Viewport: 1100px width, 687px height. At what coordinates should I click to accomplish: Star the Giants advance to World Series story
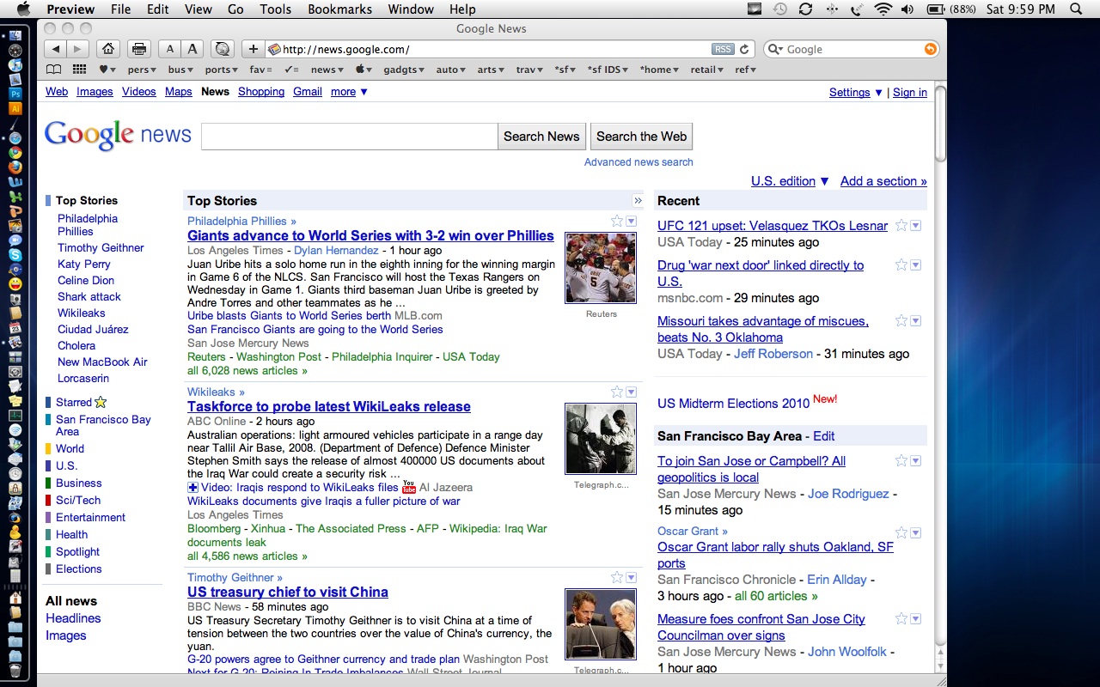click(617, 222)
